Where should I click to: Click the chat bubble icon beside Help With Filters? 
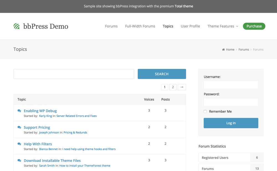(19, 144)
